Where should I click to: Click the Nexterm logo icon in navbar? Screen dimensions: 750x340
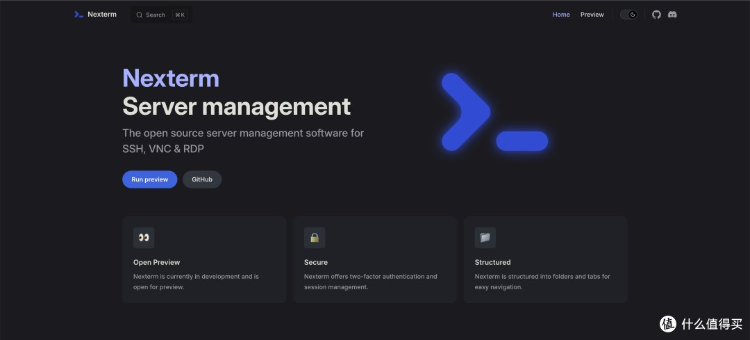coord(79,15)
